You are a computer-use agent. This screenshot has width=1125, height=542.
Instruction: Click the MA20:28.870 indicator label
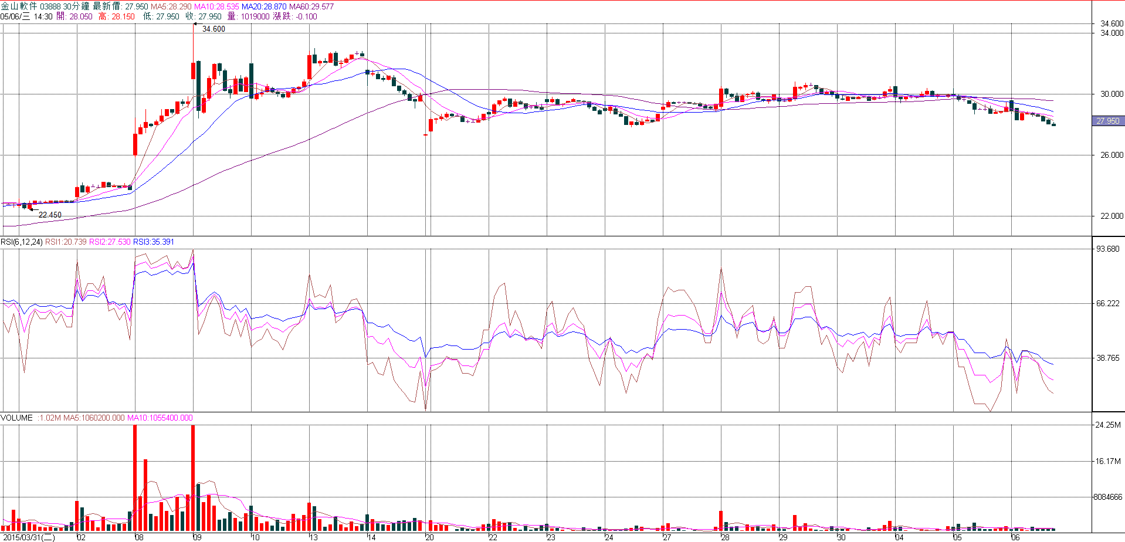point(264,6)
